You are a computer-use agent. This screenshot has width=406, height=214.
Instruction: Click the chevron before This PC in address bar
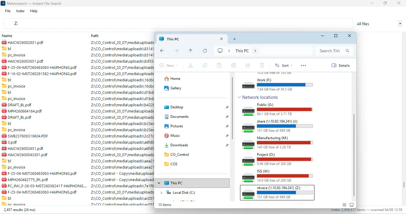click(229, 51)
